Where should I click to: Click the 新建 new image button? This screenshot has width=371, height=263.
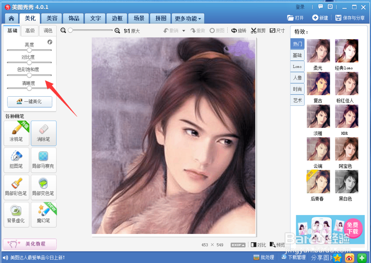pos(320,18)
